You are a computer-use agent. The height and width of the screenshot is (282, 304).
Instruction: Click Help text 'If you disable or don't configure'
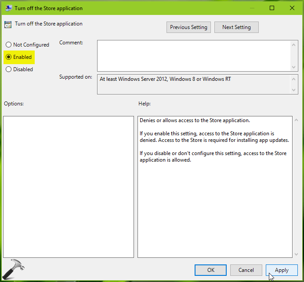pyautogui.click(x=213, y=157)
